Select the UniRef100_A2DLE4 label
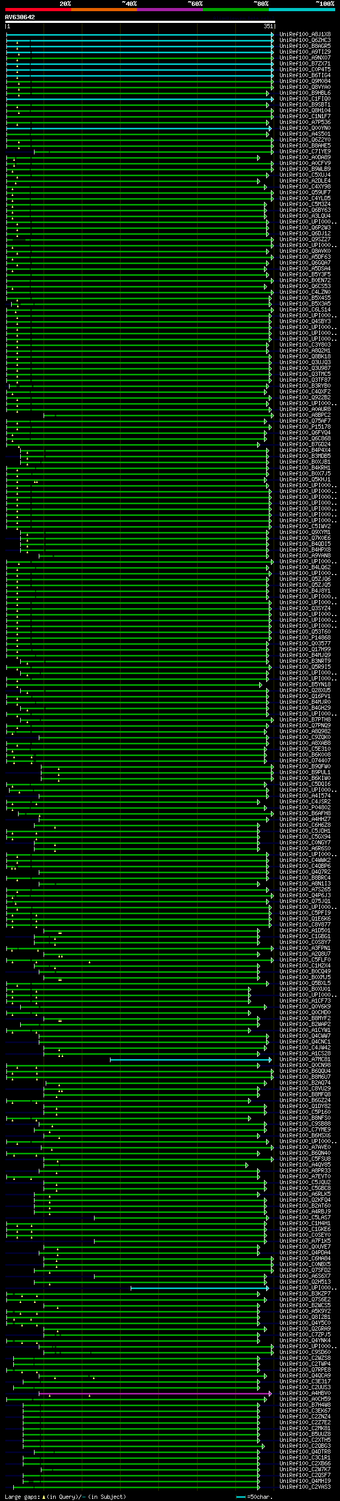Image resolution: width=340 pixels, height=1501 pixels. click(x=304, y=181)
